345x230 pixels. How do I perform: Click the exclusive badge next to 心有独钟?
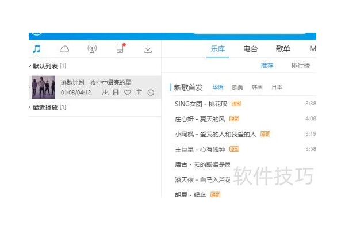pyautogui.click(x=234, y=149)
